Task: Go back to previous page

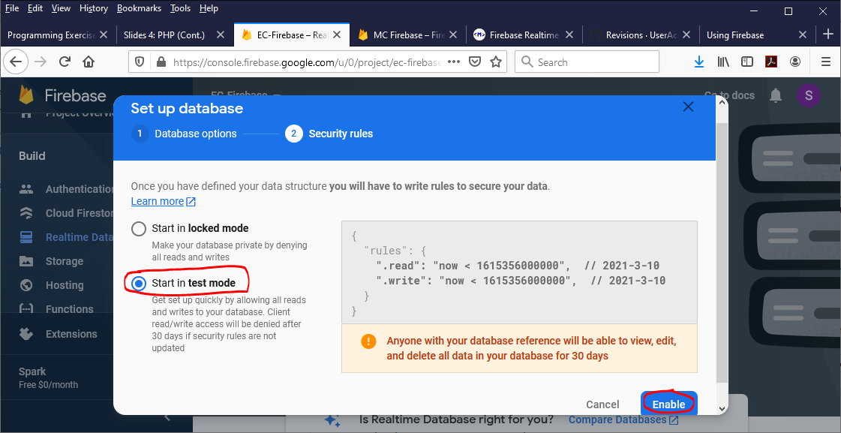Action: coord(17,62)
